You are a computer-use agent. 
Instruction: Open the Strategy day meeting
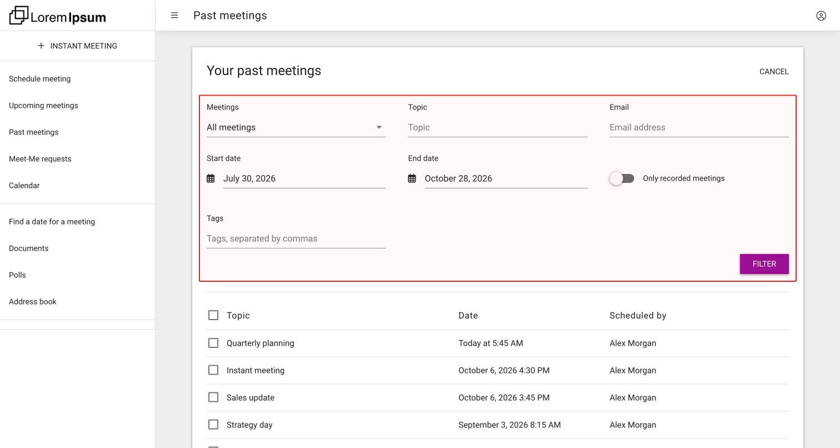[x=249, y=425]
